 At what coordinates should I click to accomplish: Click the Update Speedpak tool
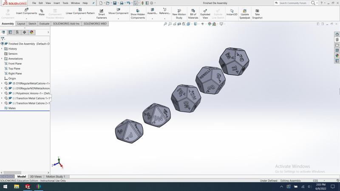[245, 14]
